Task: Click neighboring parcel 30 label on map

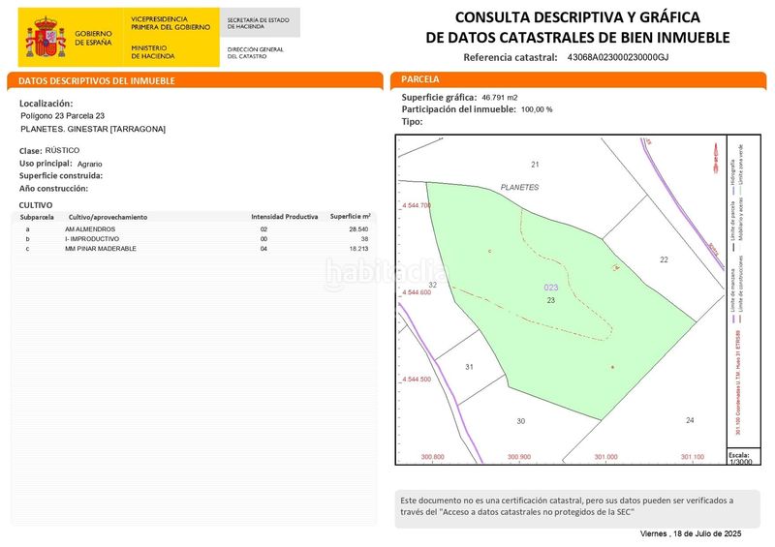Action: pyautogui.click(x=521, y=421)
